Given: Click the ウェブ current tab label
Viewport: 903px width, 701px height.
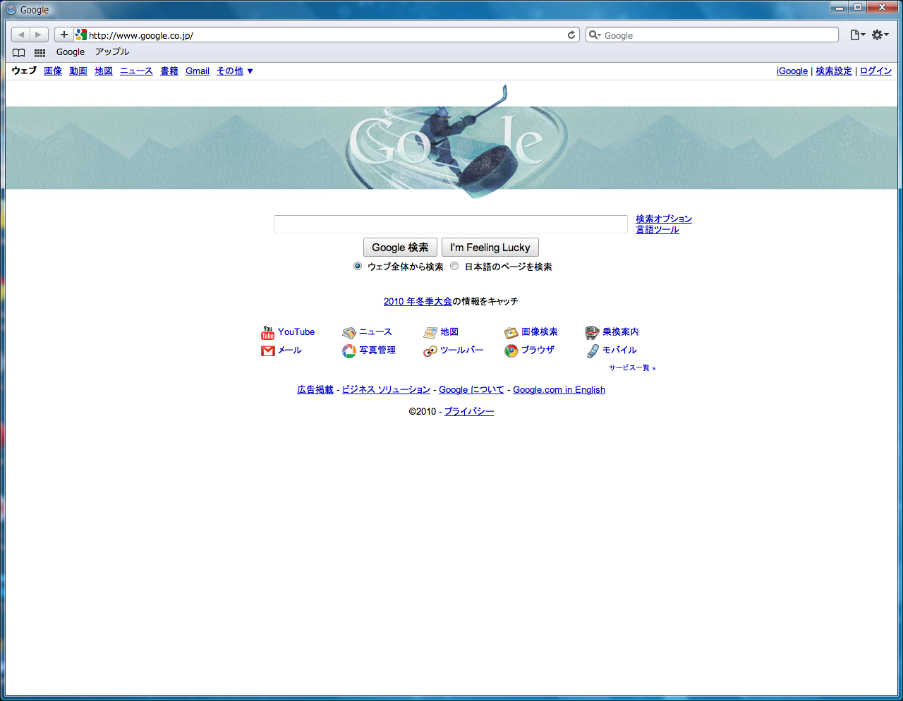Looking at the screenshot, I should coord(24,71).
